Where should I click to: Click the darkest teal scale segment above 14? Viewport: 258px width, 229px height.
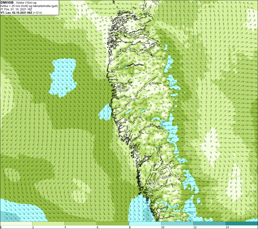(242, 223)
